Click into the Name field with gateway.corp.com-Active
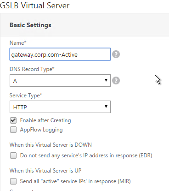Image resolution: width=169 pixels, height=191 pixels. 60,54
